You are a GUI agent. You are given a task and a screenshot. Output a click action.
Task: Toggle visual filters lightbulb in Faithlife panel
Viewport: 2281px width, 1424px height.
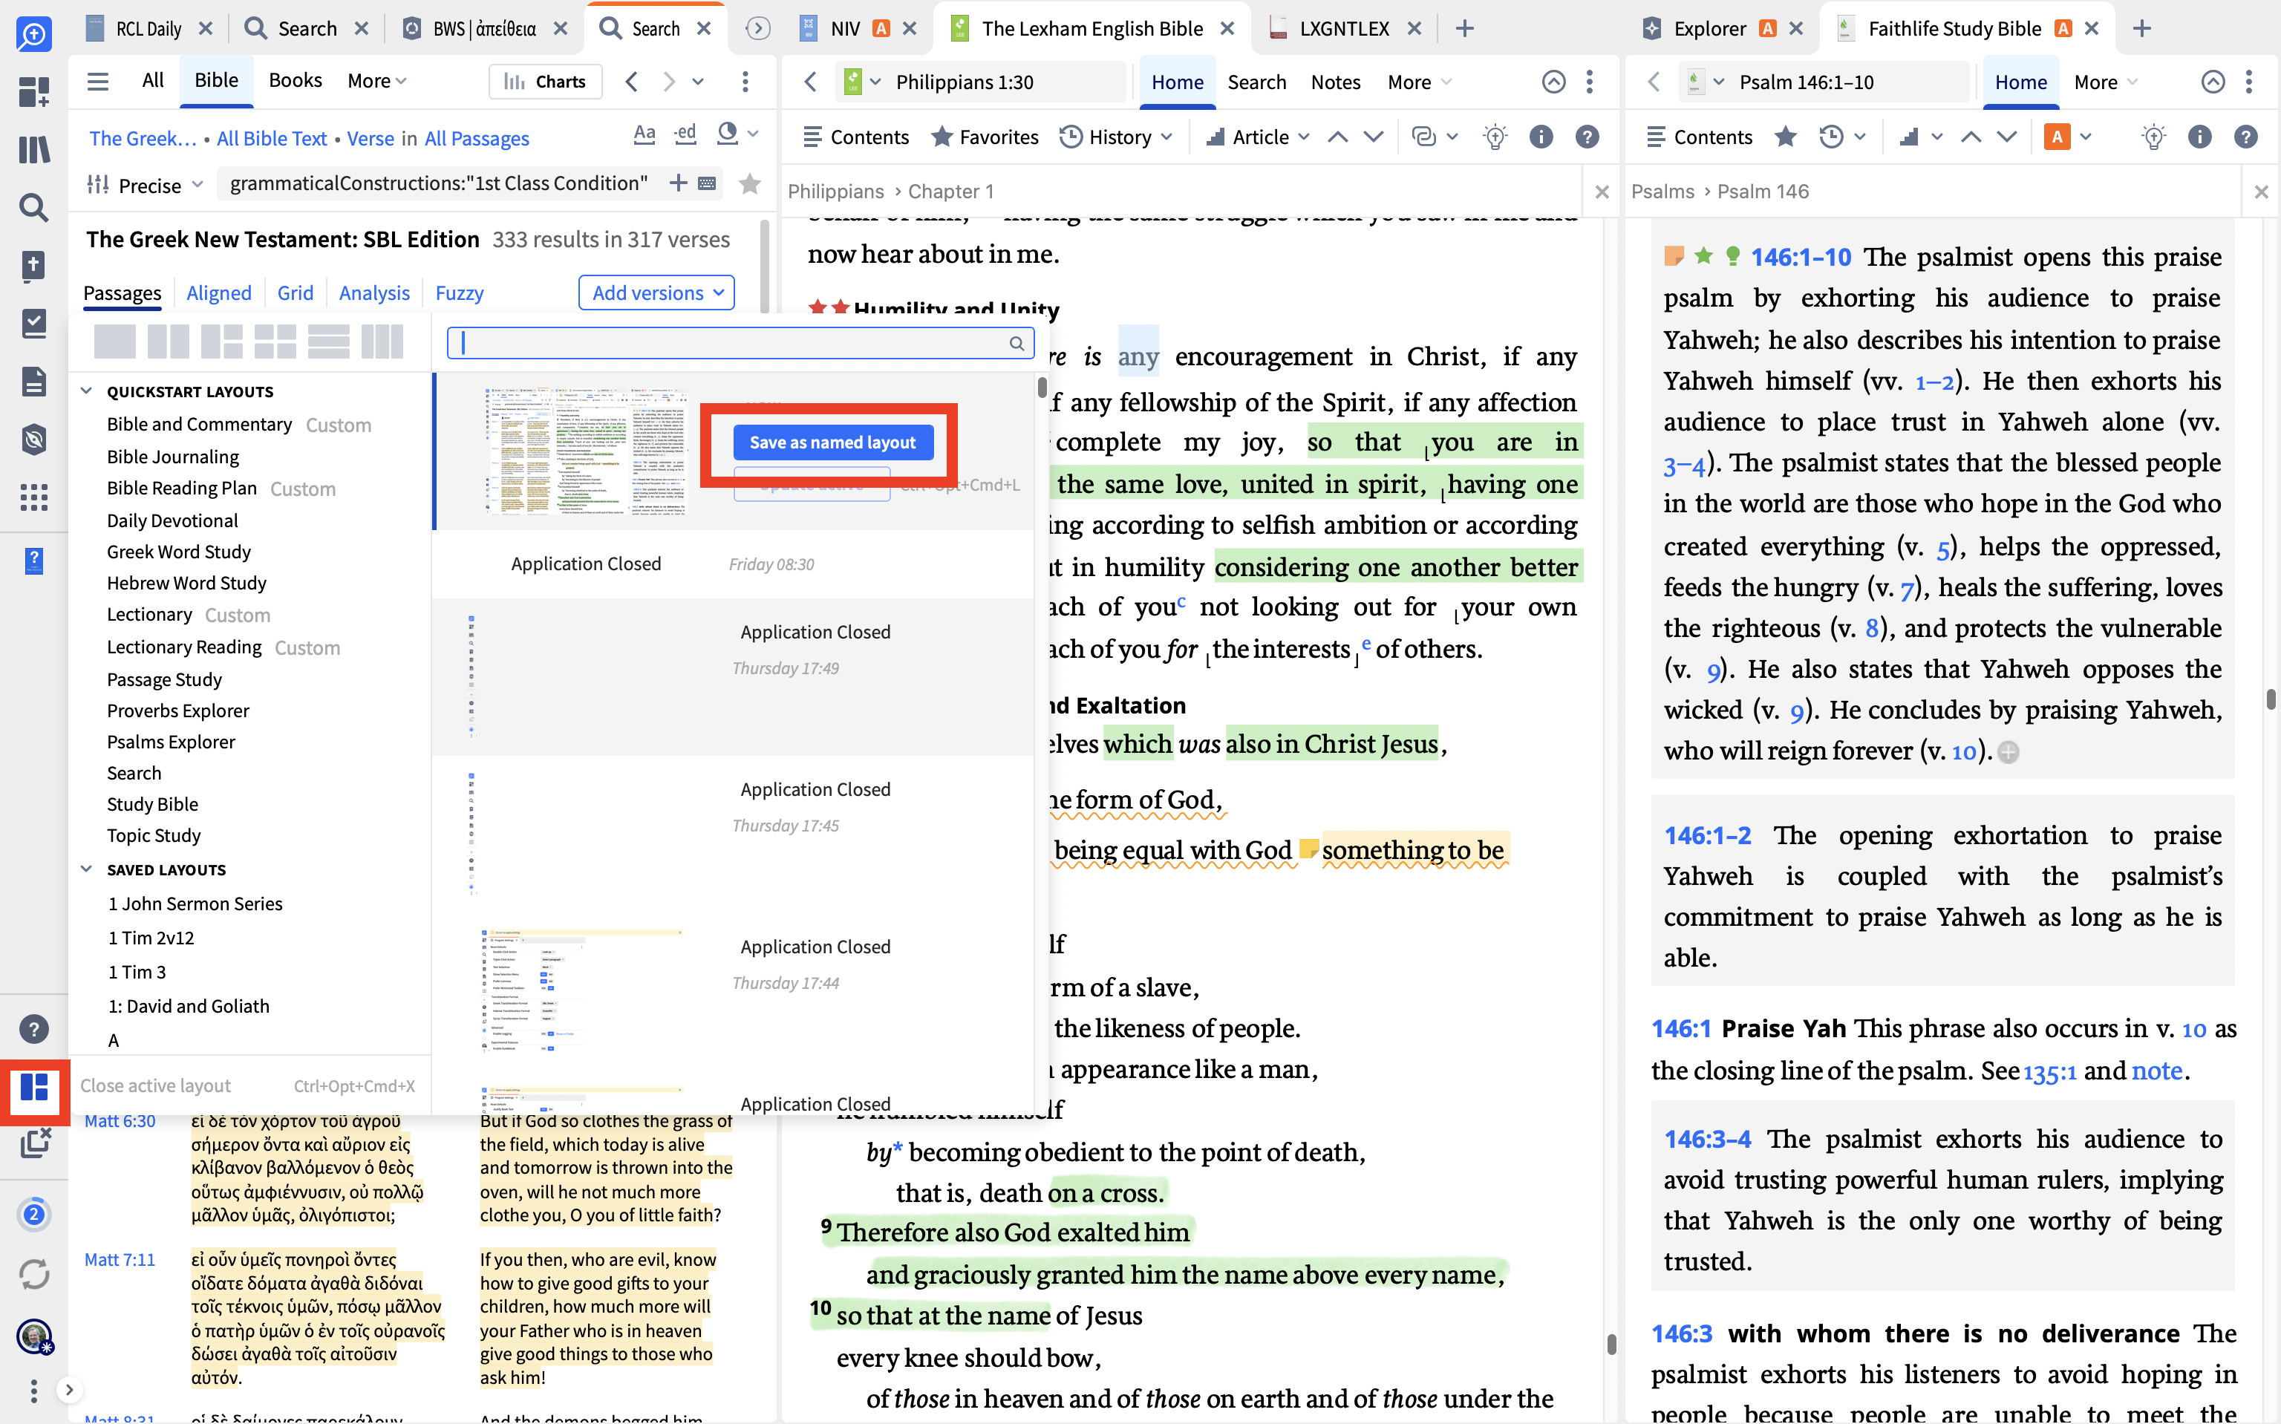pyautogui.click(x=2153, y=137)
